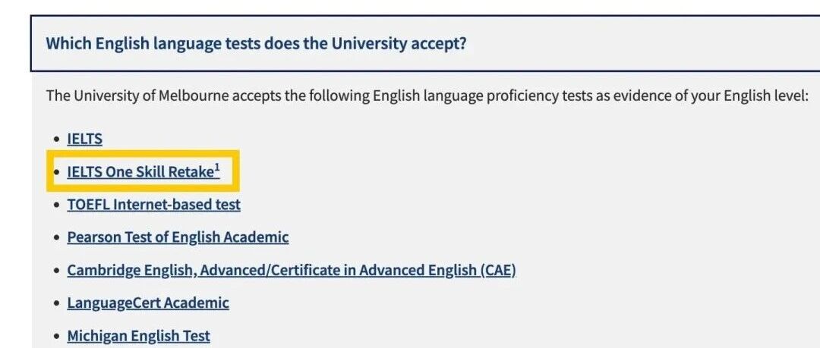820x348 pixels.
Task: Follow the Michigan English Test link
Action: (138, 336)
